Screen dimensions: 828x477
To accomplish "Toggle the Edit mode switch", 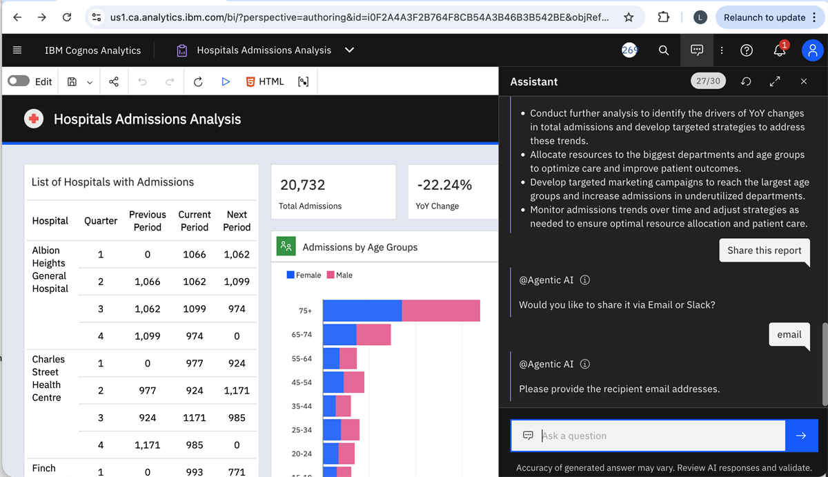I will [x=19, y=81].
